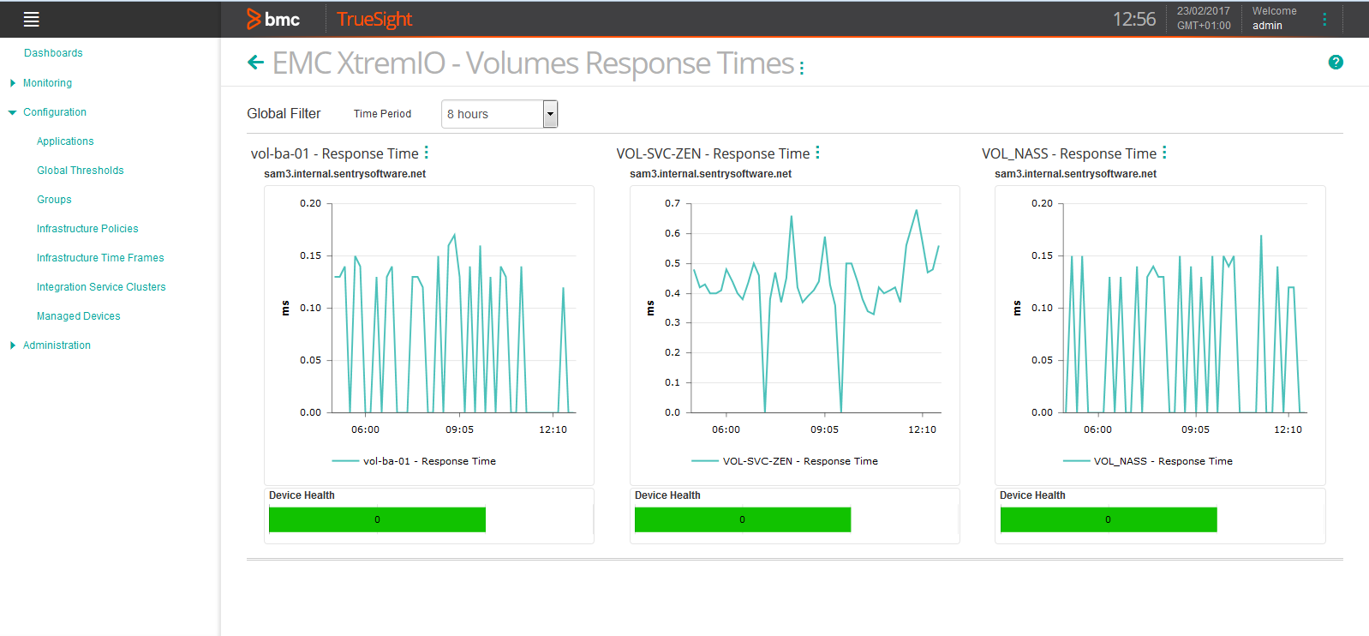Toggle VOL-SVC-ZEN legend series visibility
Screen dimensions: 1369x636
pos(785,461)
